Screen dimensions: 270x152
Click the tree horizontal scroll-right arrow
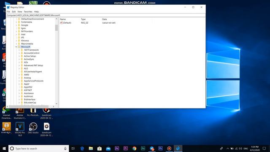click(x=54, y=106)
